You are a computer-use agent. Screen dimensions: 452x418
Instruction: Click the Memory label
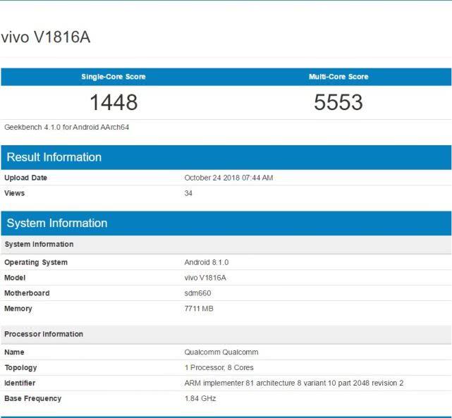click(x=18, y=309)
